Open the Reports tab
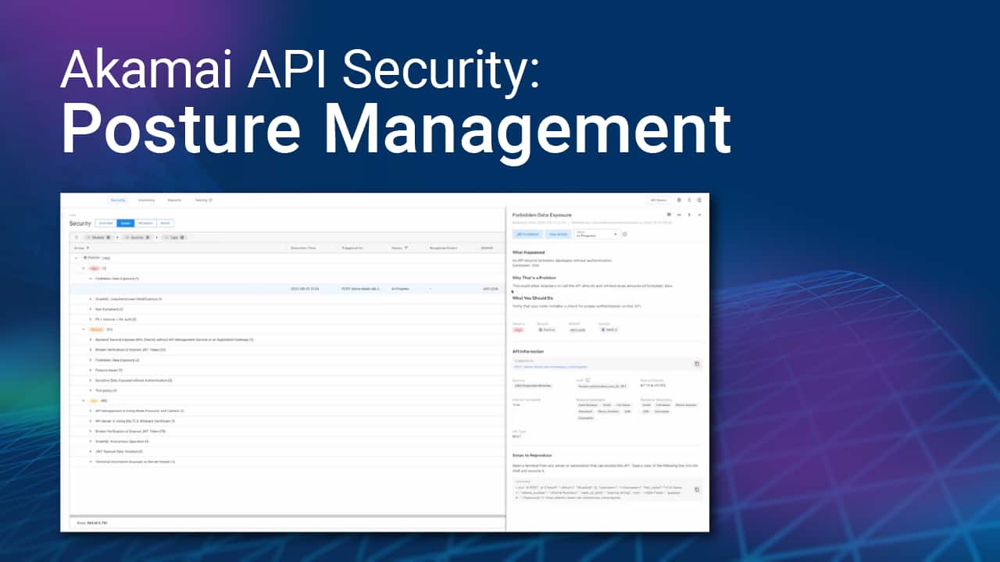This screenshot has height=562, width=1000. (x=174, y=200)
